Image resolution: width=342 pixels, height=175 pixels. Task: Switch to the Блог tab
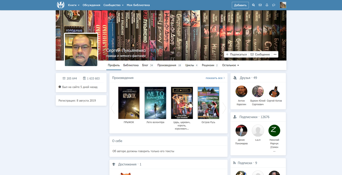[147, 65]
